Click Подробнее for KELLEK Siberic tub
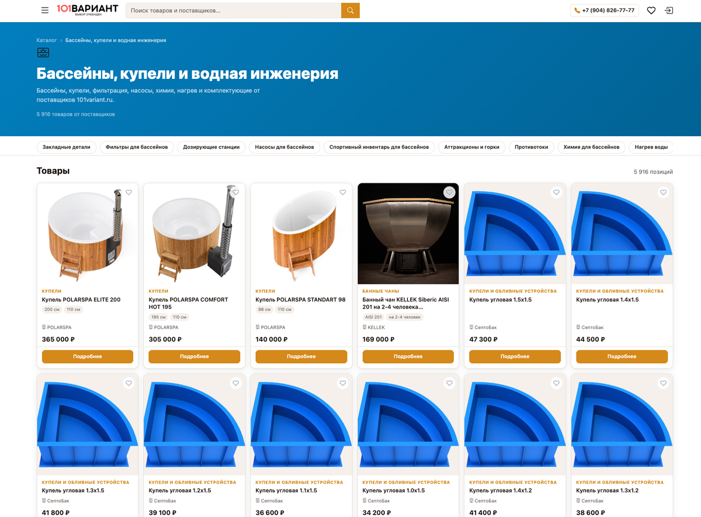The height and width of the screenshot is (517, 701). point(408,356)
